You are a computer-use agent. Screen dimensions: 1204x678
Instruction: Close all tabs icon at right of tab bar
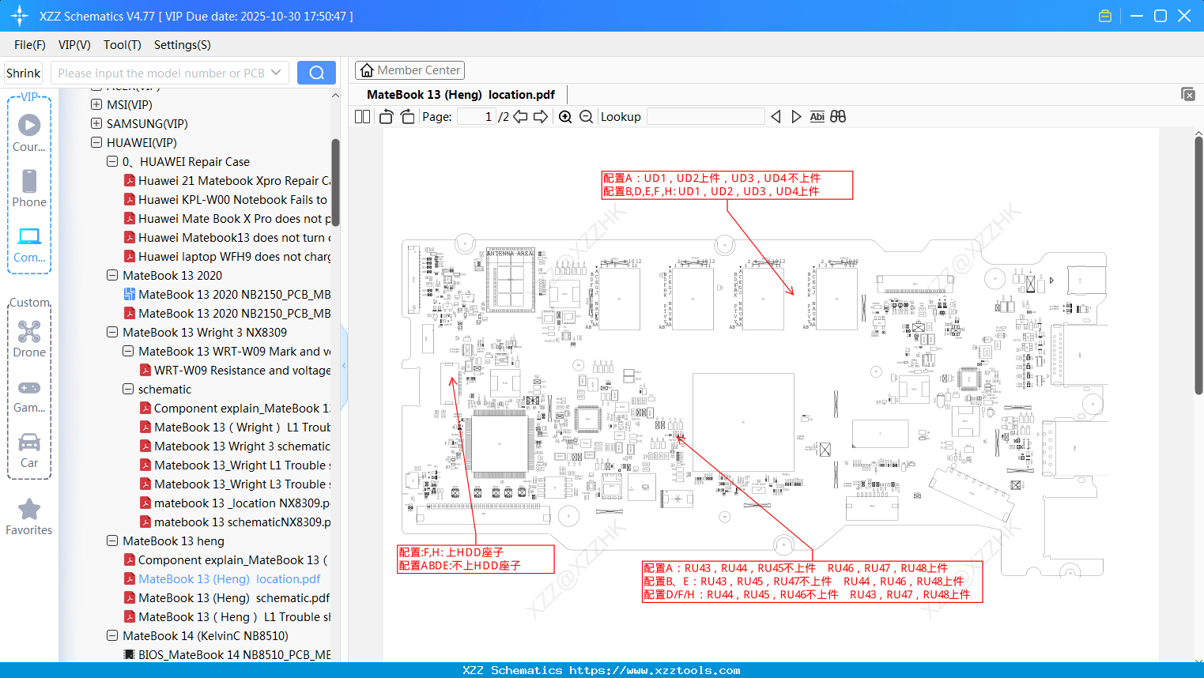click(x=1188, y=94)
